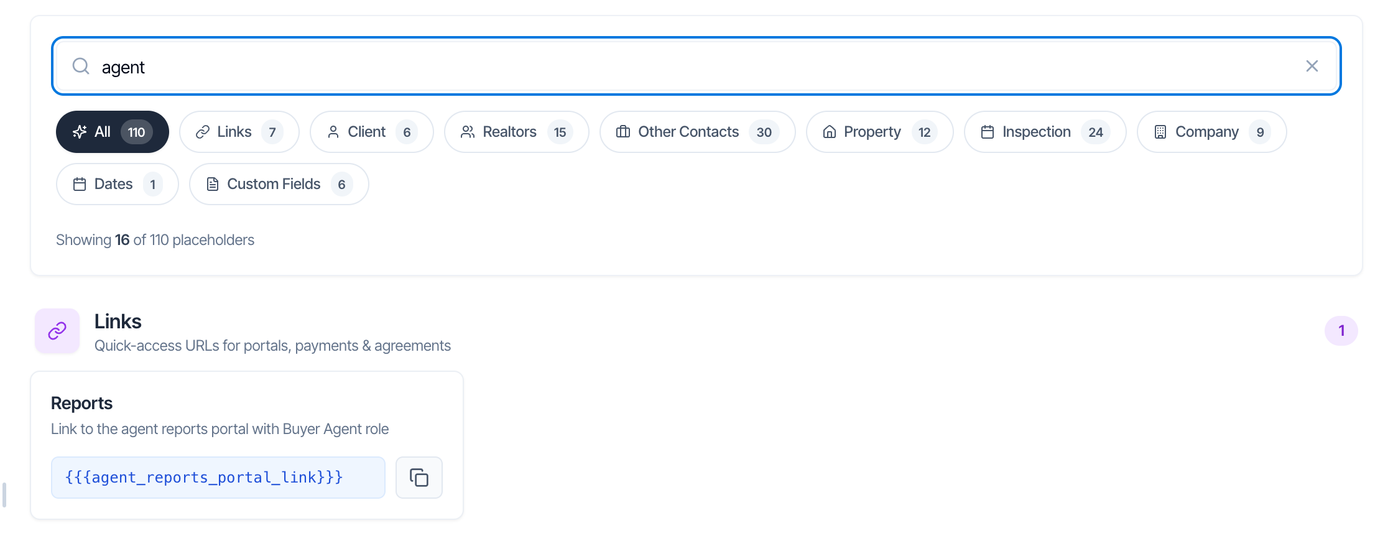Clear the search field with the X icon
Viewport: 1393px width, 541px height.
click(1312, 66)
